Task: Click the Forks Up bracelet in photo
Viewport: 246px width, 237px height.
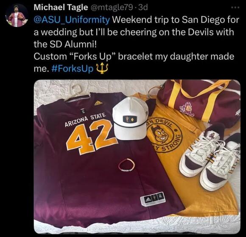Action: point(127,165)
